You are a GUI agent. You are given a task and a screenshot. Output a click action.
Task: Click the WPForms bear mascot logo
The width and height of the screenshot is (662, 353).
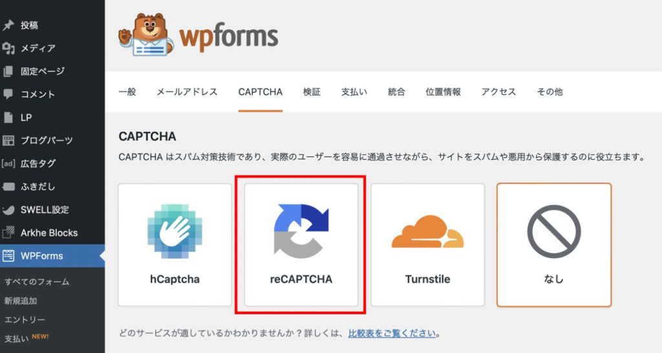pyautogui.click(x=146, y=36)
